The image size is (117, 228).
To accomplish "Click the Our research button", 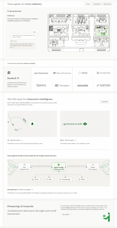I will [x=66, y=214].
